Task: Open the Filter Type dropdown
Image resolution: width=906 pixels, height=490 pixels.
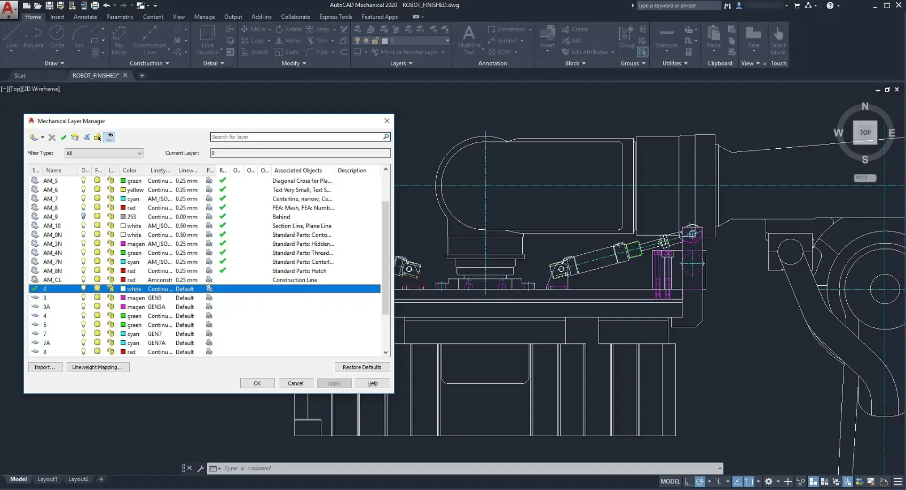Action: pos(104,153)
